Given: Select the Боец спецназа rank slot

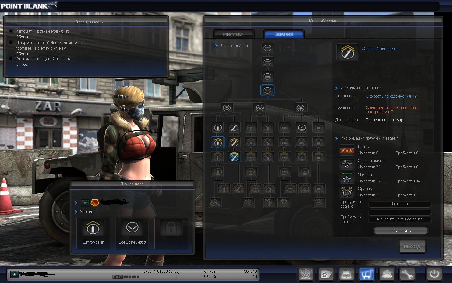Looking at the screenshot, I should 132,233.
